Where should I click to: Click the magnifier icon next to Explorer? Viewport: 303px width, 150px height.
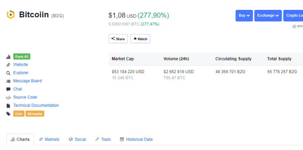8,73
